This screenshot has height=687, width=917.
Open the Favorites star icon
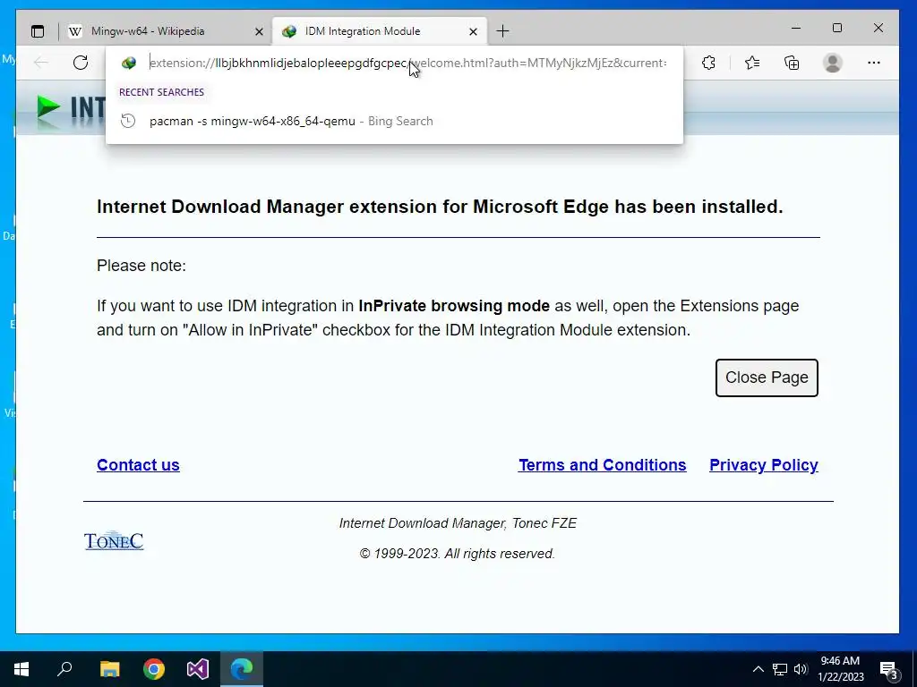tap(752, 63)
